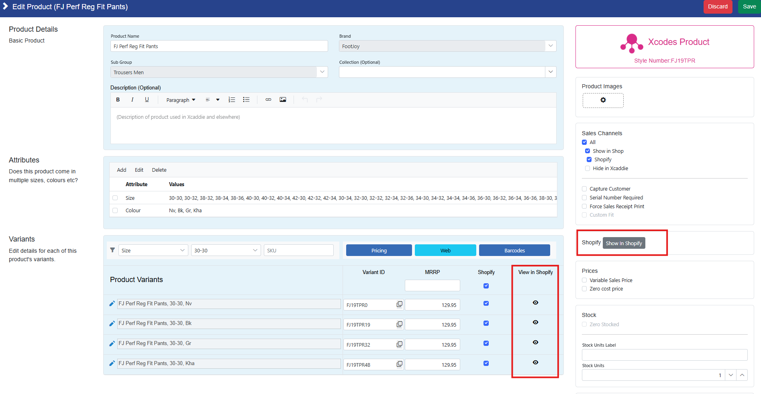The image size is (761, 394).
Task: Save the product changes
Action: (x=749, y=7)
